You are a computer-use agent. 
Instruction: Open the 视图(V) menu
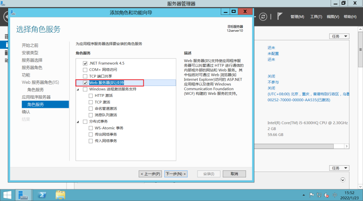point(333,17)
